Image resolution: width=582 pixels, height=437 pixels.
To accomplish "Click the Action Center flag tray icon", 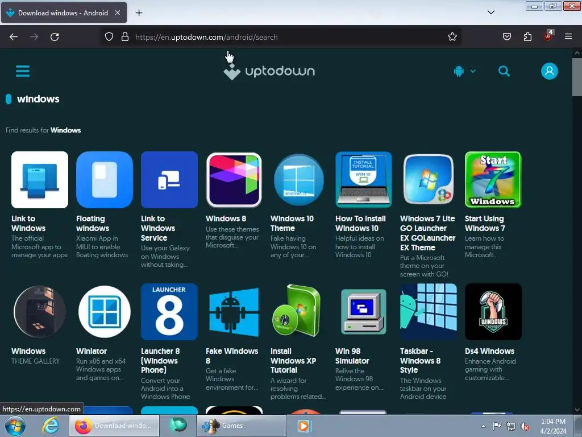I will tap(497, 426).
